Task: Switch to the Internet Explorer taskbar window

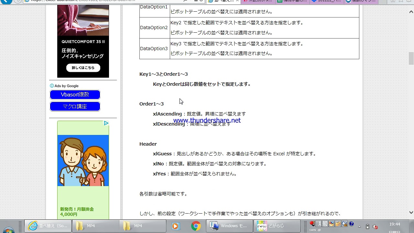Action: [48, 226]
